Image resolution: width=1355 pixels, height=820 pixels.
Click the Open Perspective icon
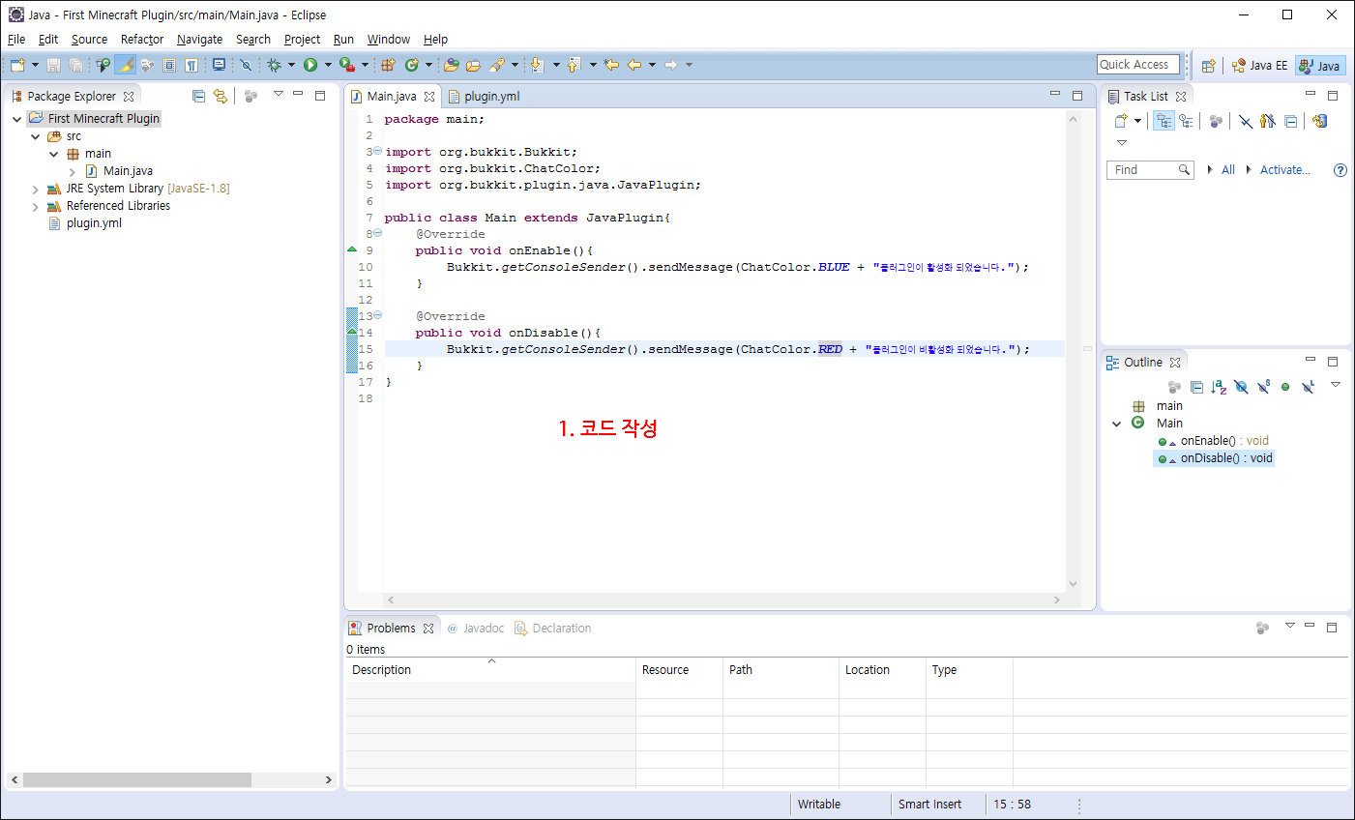(x=1208, y=66)
